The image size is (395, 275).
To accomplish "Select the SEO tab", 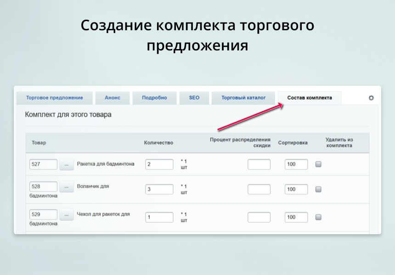I will click(194, 98).
